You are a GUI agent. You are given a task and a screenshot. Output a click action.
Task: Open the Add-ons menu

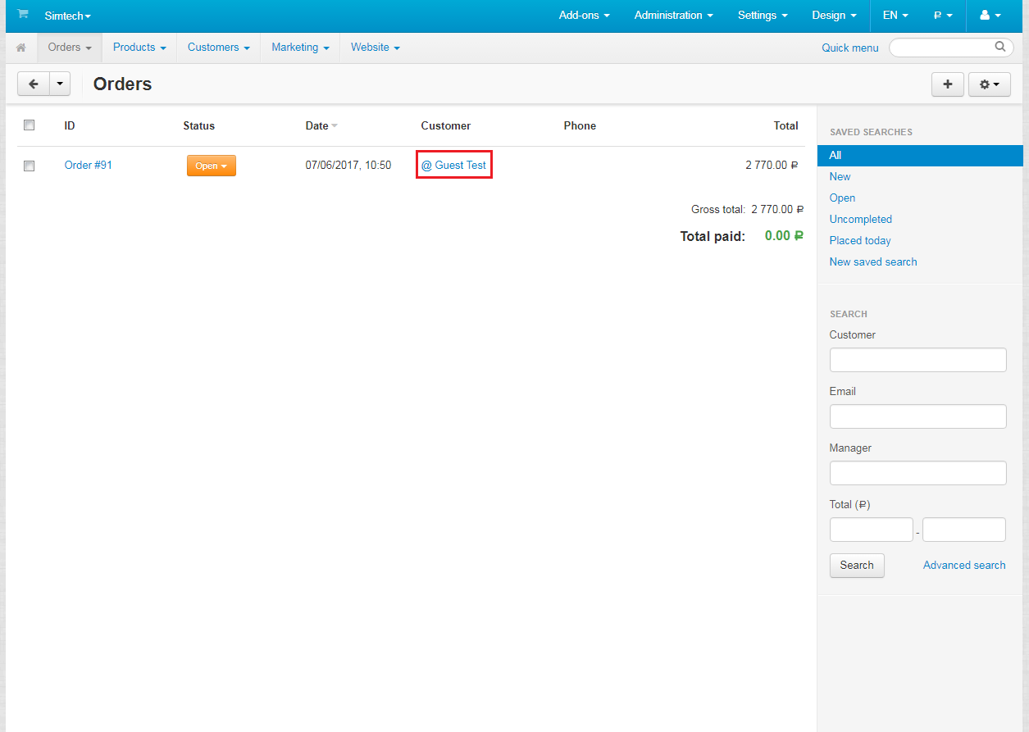585,16
